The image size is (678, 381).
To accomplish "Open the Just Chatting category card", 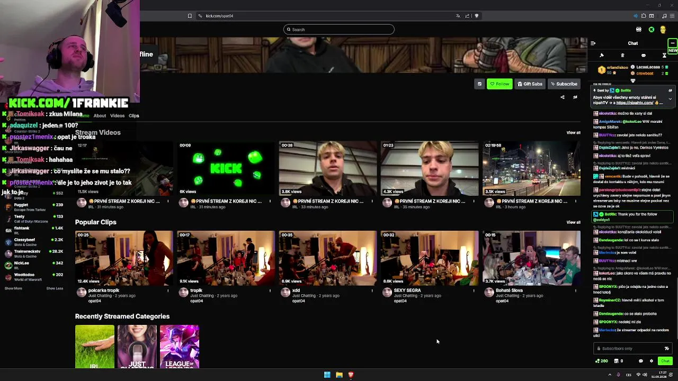I will pyautogui.click(x=137, y=347).
